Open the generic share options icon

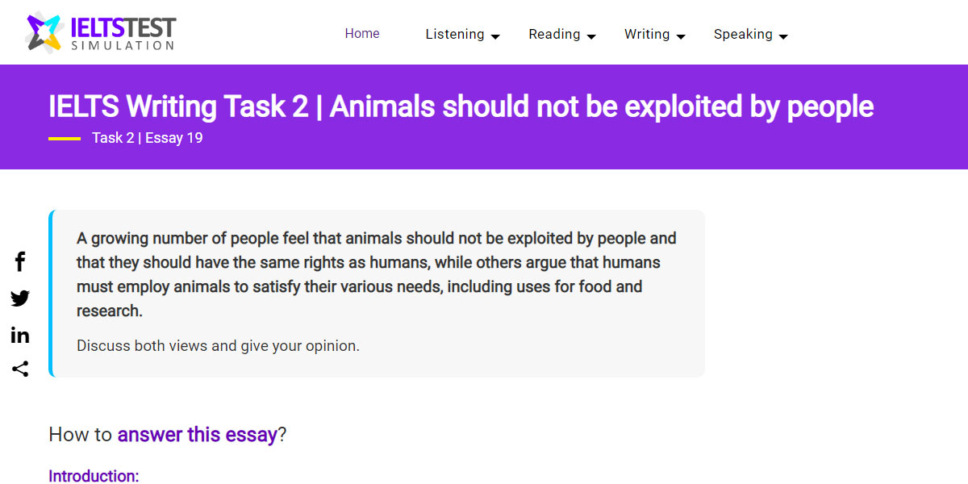point(20,369)
